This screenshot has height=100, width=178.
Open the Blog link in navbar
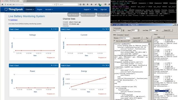pos(96,9)
